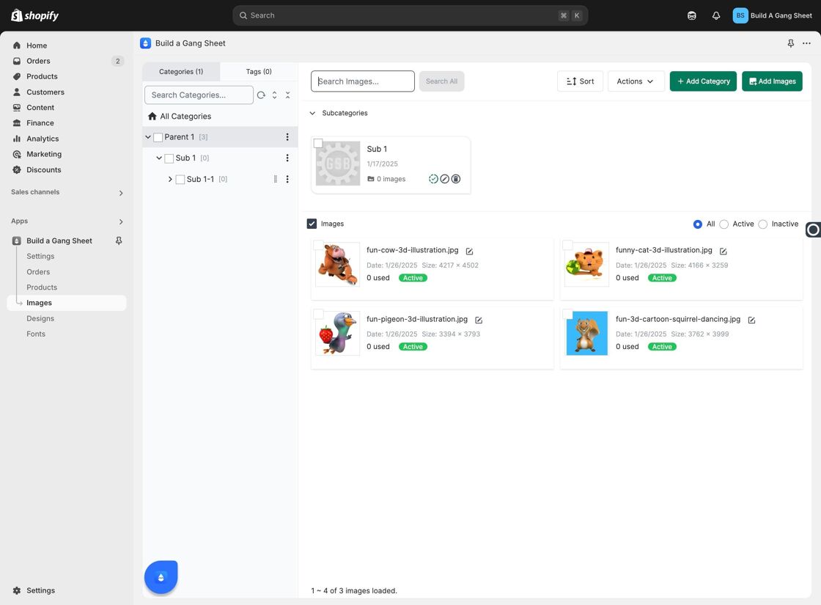Uncheck the Images select-all checkbox

click(312, 224)
